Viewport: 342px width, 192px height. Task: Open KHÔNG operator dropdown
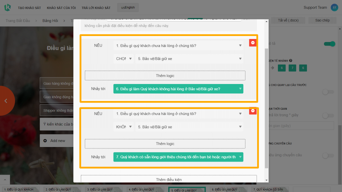(124, 127)
